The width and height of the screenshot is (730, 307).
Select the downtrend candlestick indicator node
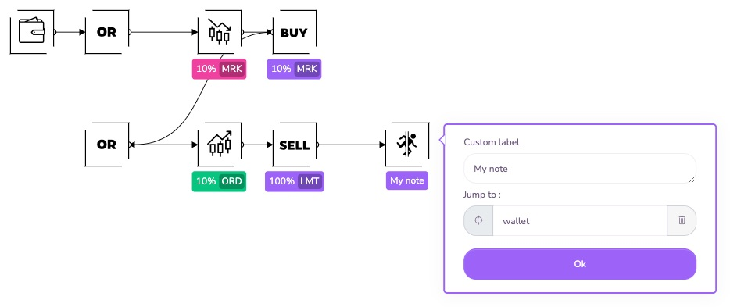click(x=220, y=32)
